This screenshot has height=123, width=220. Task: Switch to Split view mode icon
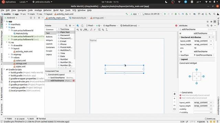pos(211,22)
